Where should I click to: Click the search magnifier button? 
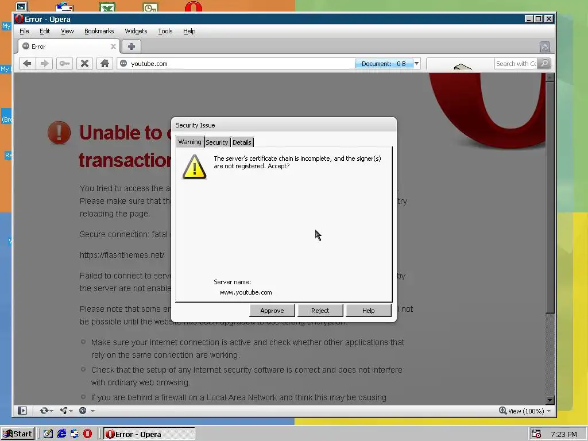tap(545, 63)
